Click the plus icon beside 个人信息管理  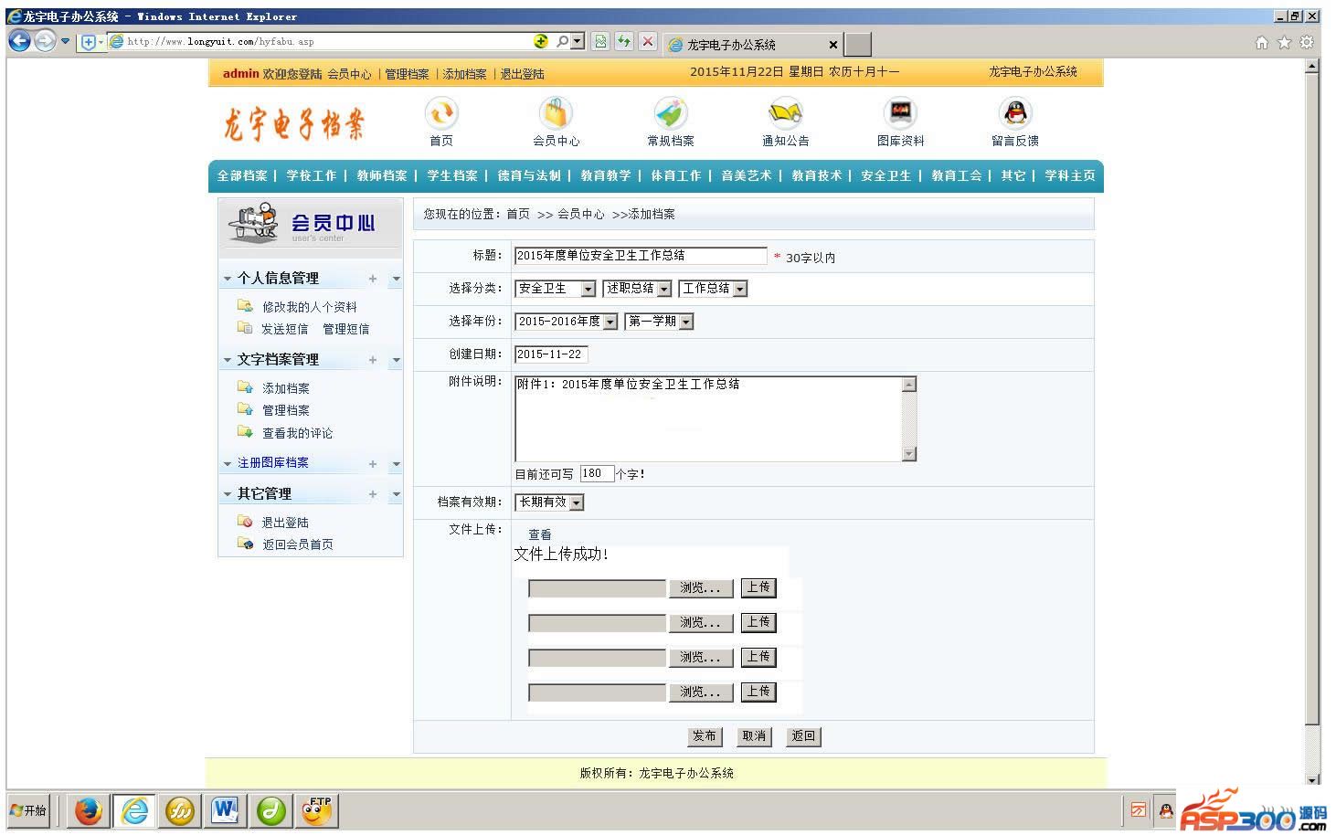point(373,279)
